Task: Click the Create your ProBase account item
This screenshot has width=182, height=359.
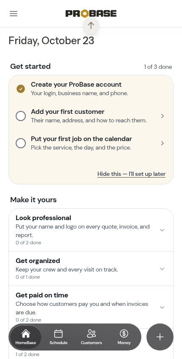Action: point(91,89)
